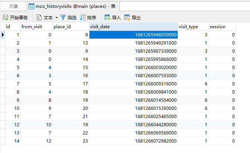Screen dimensions: 250x153
Task: Click the Import (导入) label
Action: [116, 17]
